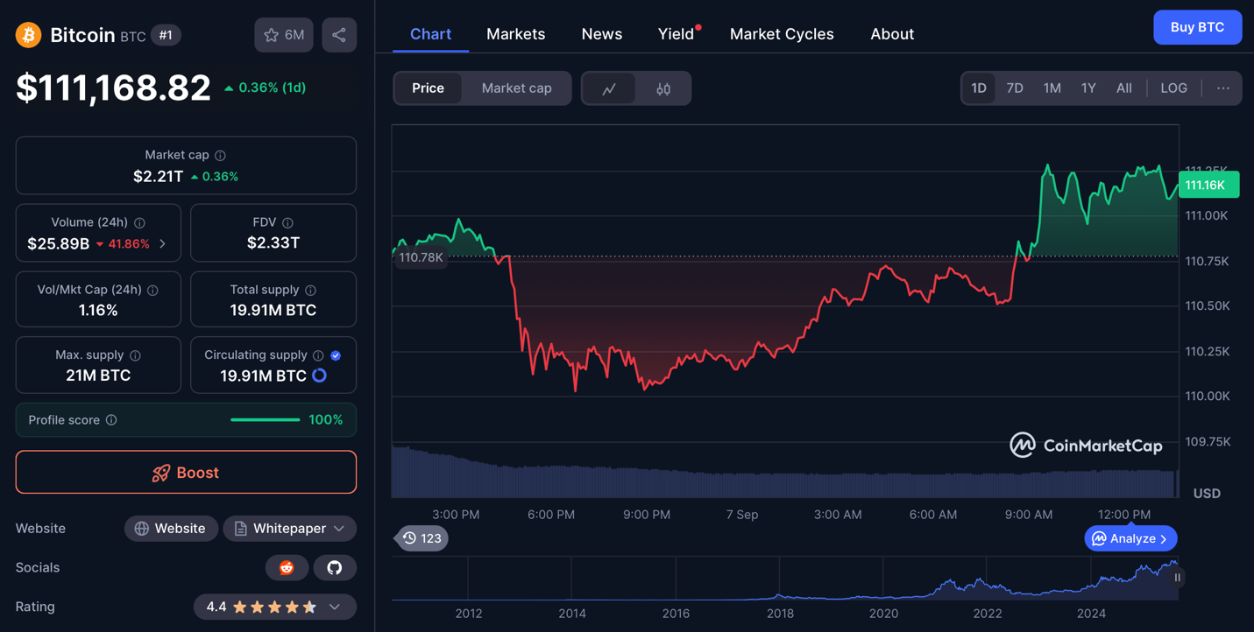Click the range selector pause handle
This screenshot has width=1254, height=632.
(1178, 578)
